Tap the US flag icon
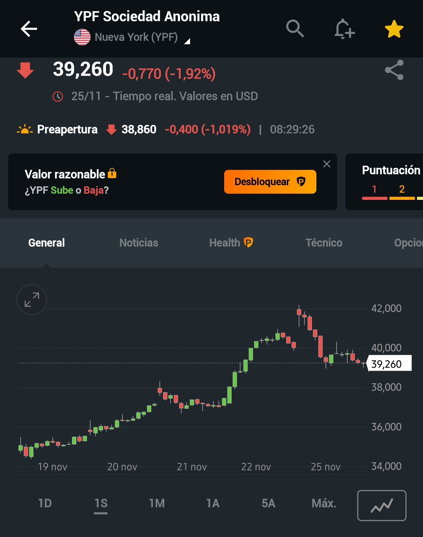This screenshot has height=537, width=423. click(82, 37)
